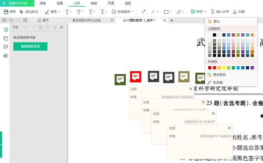Show the bookmark list sidebar icon
263x163 pixels.
pyautogui.click(x=6, y=30)
